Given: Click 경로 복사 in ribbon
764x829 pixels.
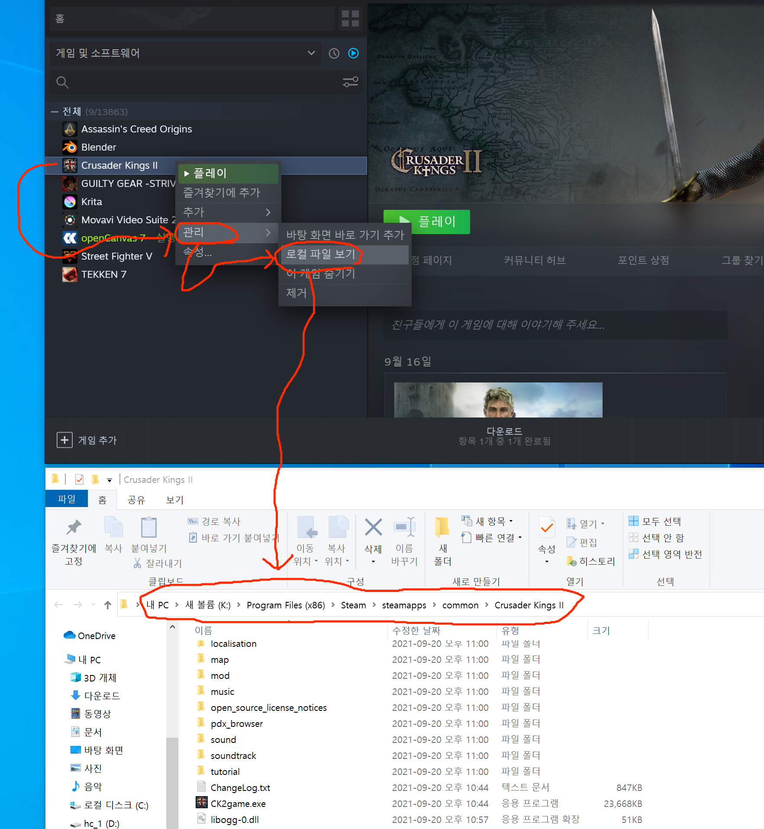Looking at the screenshot, I should [214, 521].
